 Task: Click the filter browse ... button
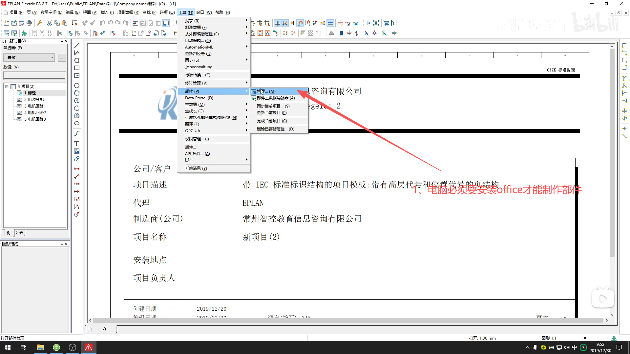pyautogui.click(x=62, y=58)
